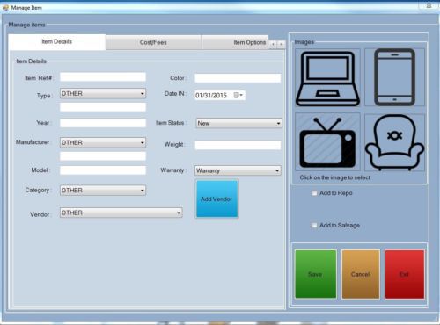The height and width of the screenshot is (325, 440).
Task: Open the Item Status dropdown
Action: [238, 123]
